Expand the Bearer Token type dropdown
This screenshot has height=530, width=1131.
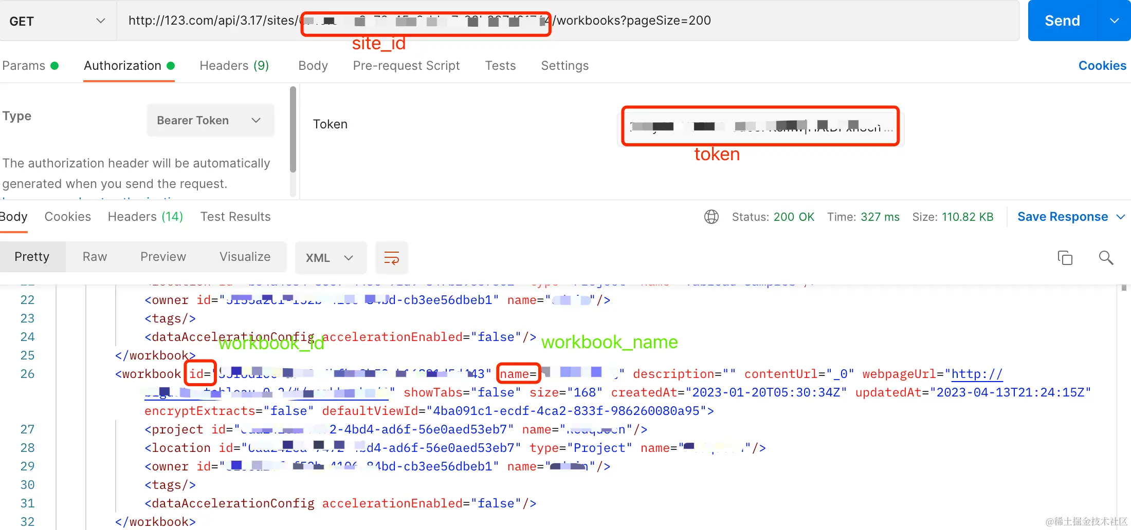[x=210, y=120]
